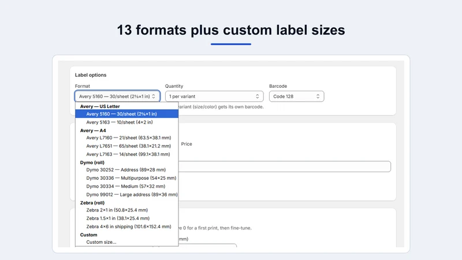This screenshot has width=462, height=260.
Task: Select Avery 5163 — 10/sheet option
Action: (126, 122)
